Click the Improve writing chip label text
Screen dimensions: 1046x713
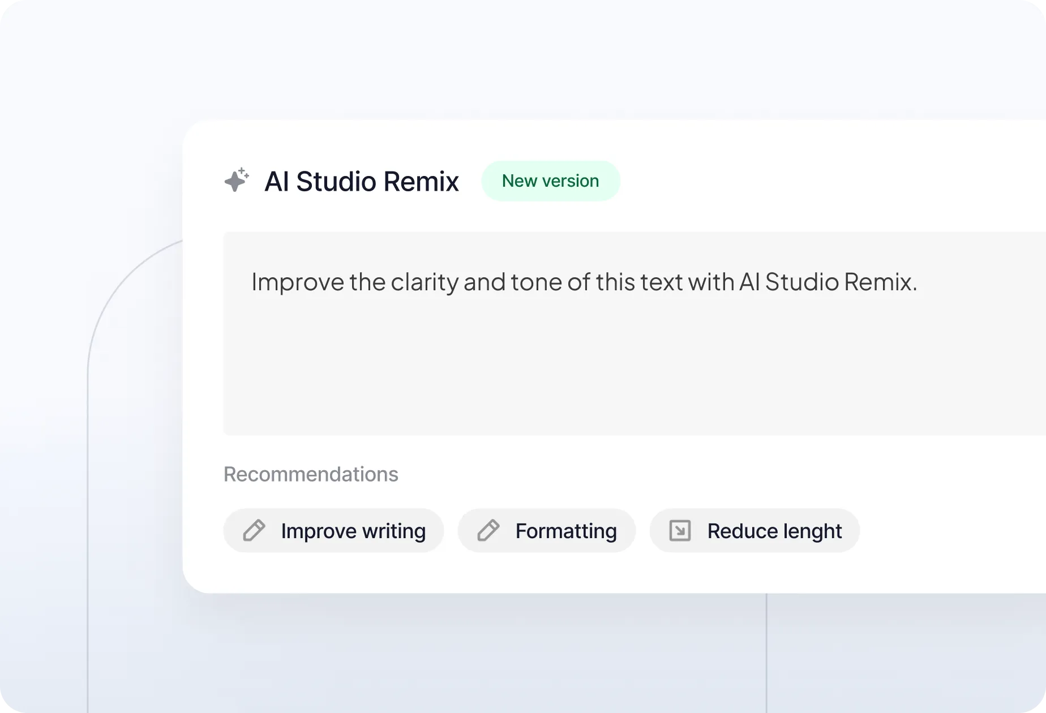(353, 530)
